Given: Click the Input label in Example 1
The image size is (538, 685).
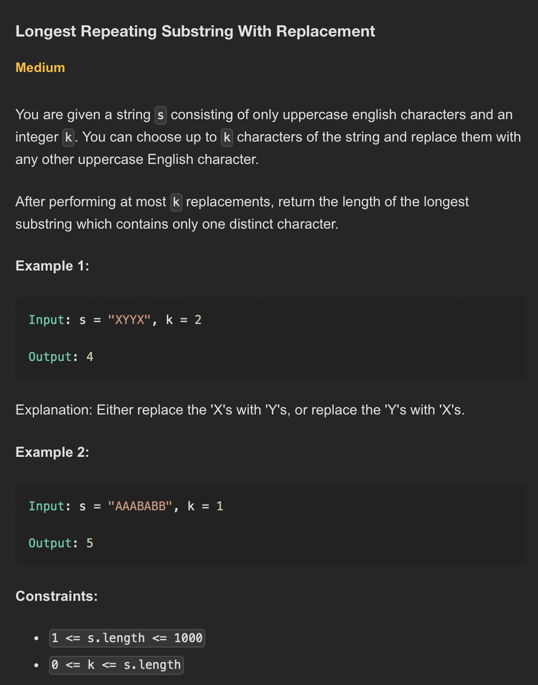Looking at the screenshot, I should click(x=47, y=320).
